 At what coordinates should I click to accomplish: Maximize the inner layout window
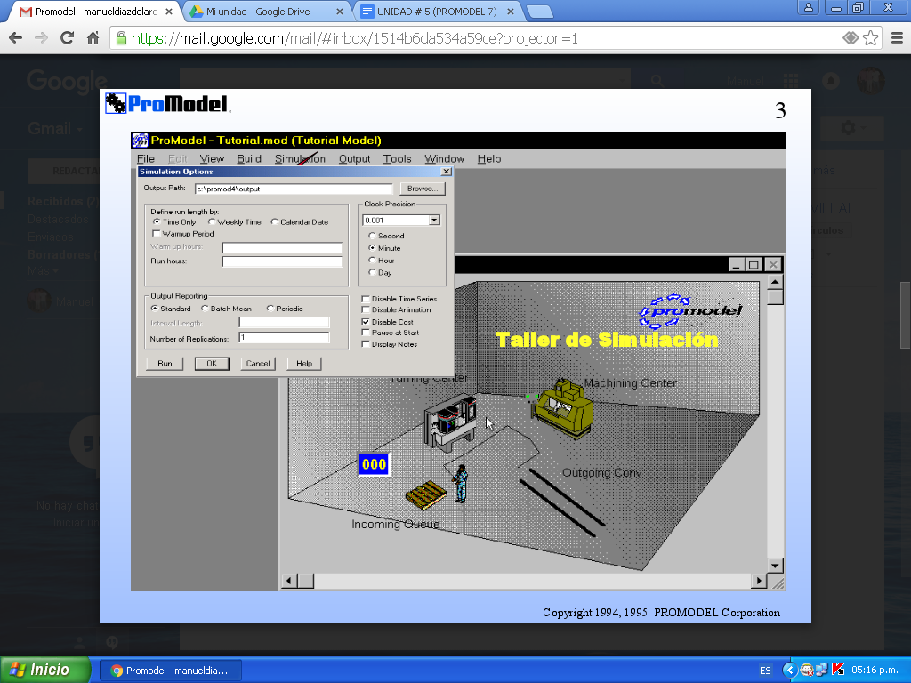click(x=754, y=265)
